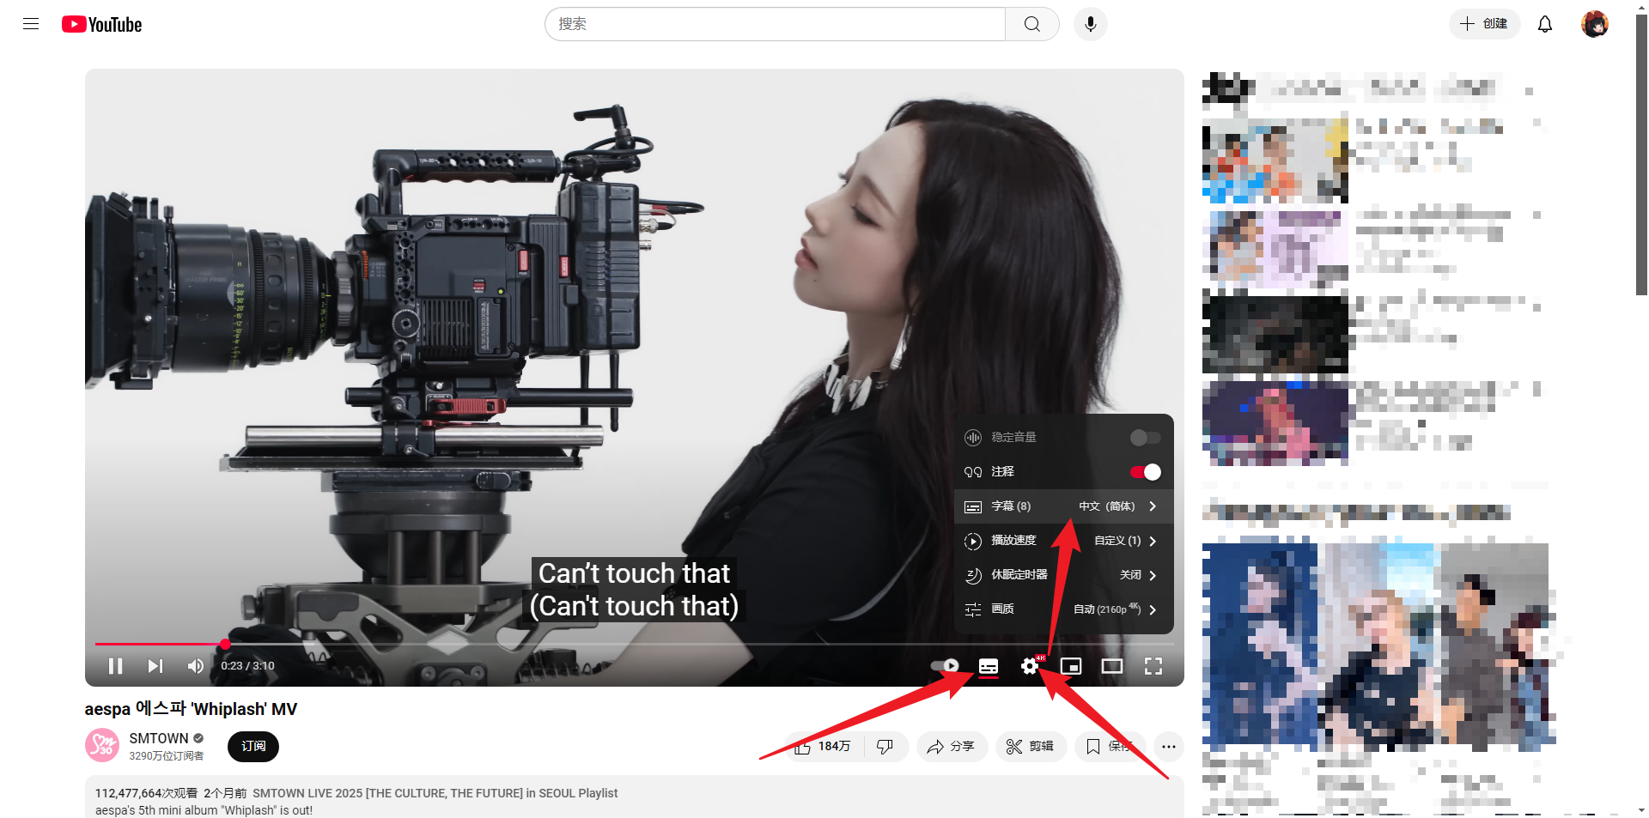Dislike the video
The width and height of the screenshot is (1649, 818).
pos(885,747)
